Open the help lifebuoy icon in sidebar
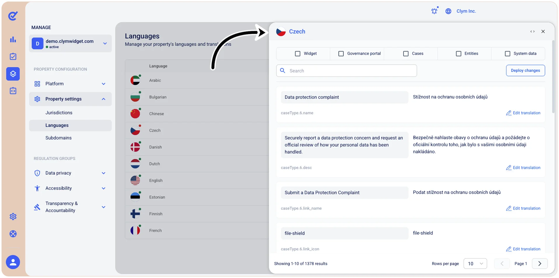 (x=13, y=234)
